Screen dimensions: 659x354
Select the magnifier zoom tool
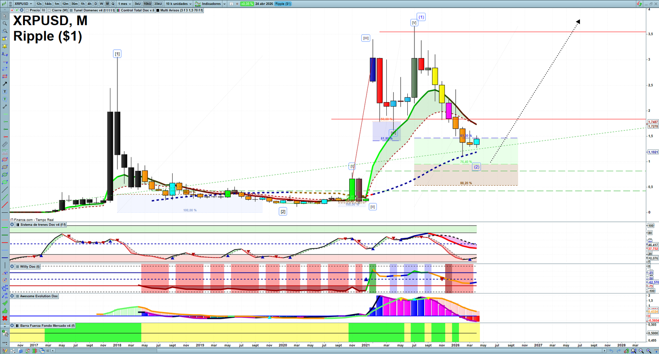5,23
